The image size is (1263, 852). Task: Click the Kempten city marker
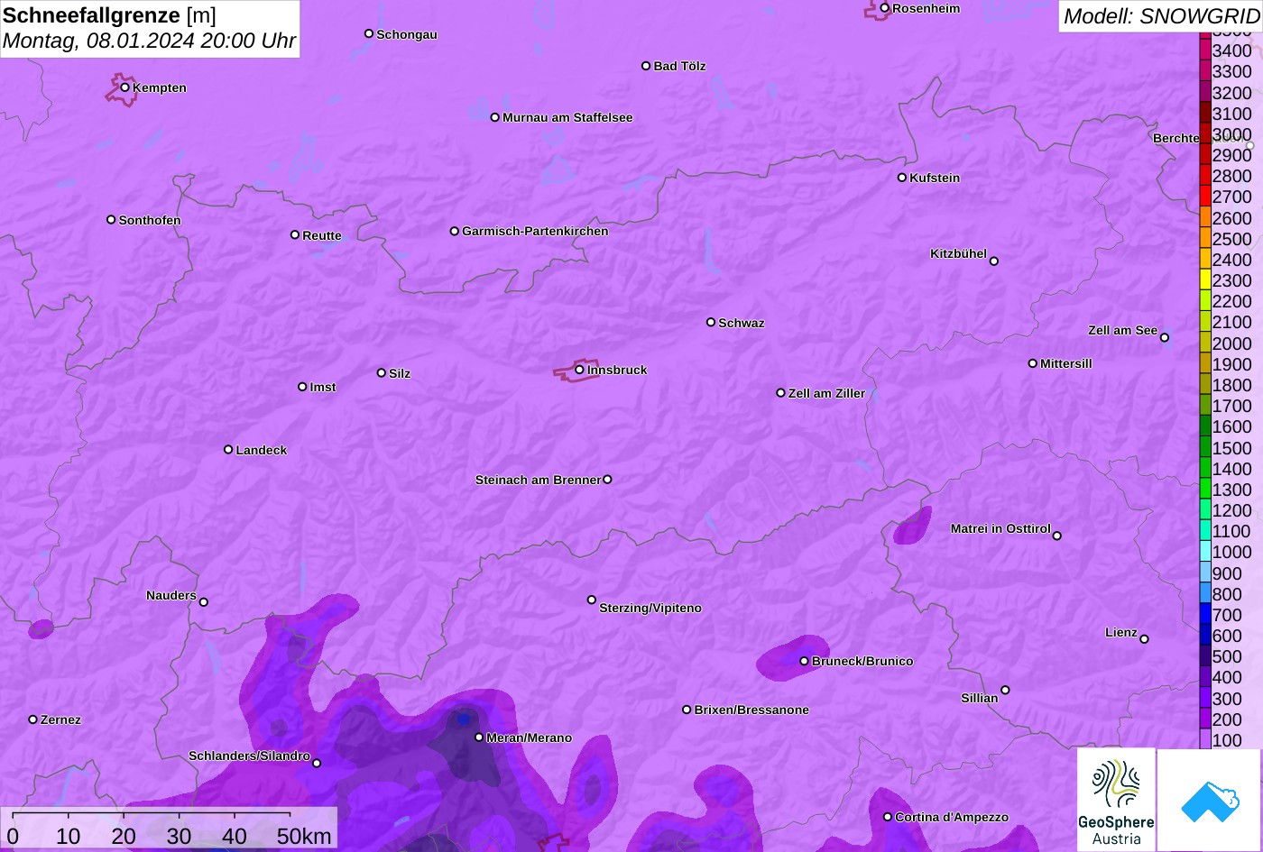point(125,87)
